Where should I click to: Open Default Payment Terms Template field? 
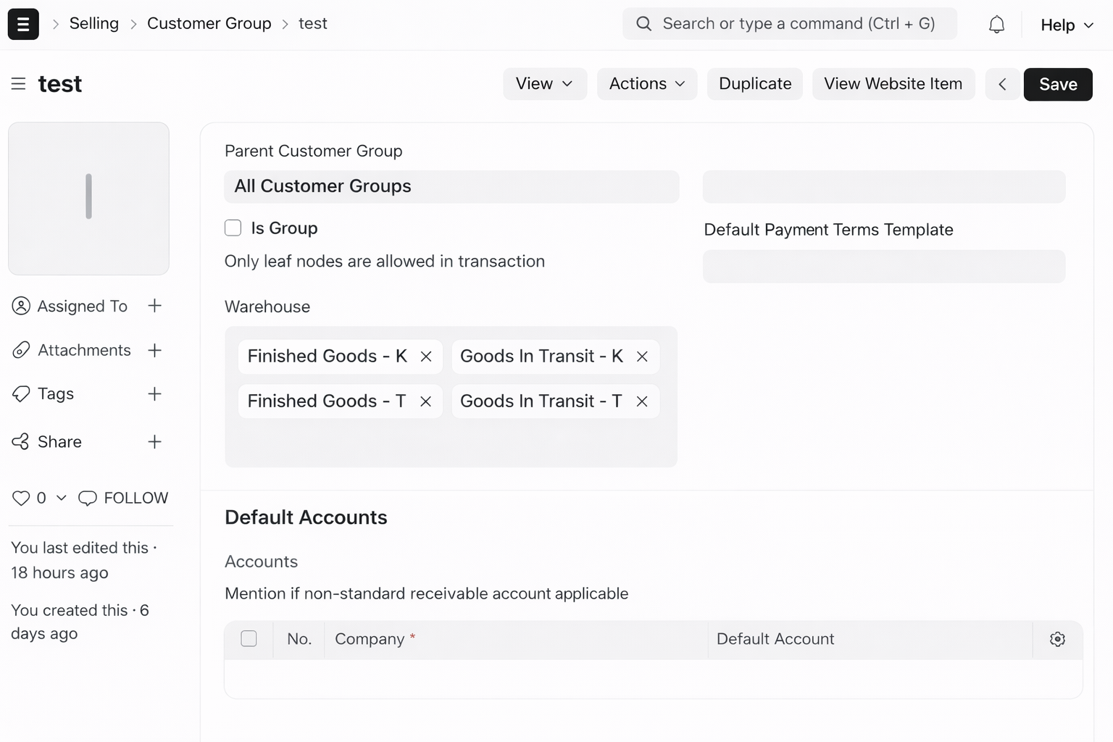pyautogui.click(x=884, y=266)
